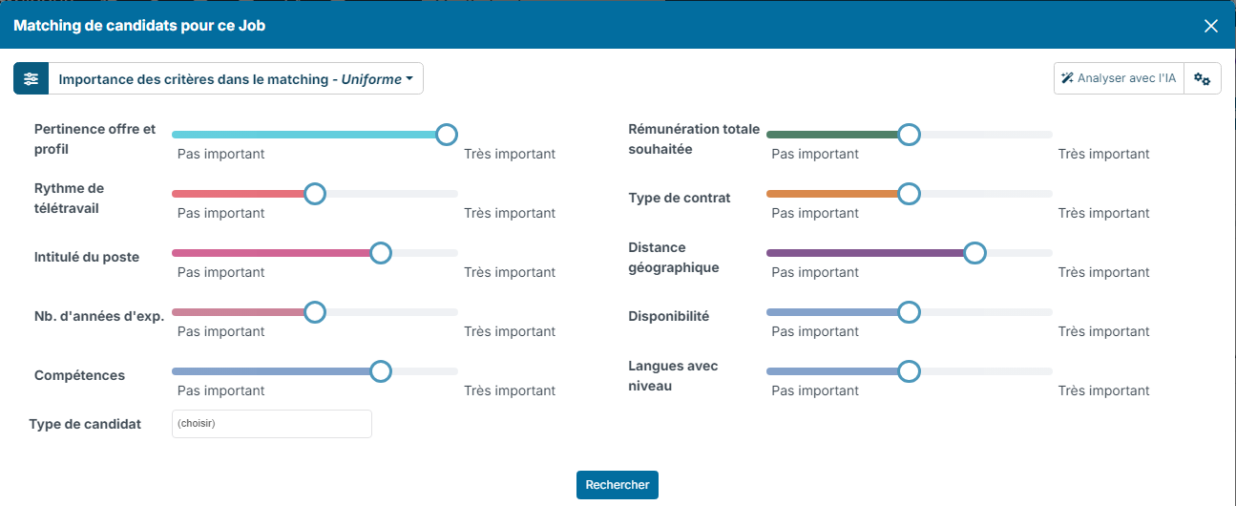Close the Matching de candidats dialog

pos(1211,26)
